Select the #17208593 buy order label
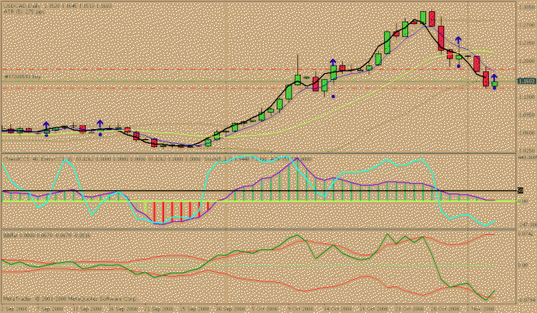This screenshot has width=537, height=313. 22,77
